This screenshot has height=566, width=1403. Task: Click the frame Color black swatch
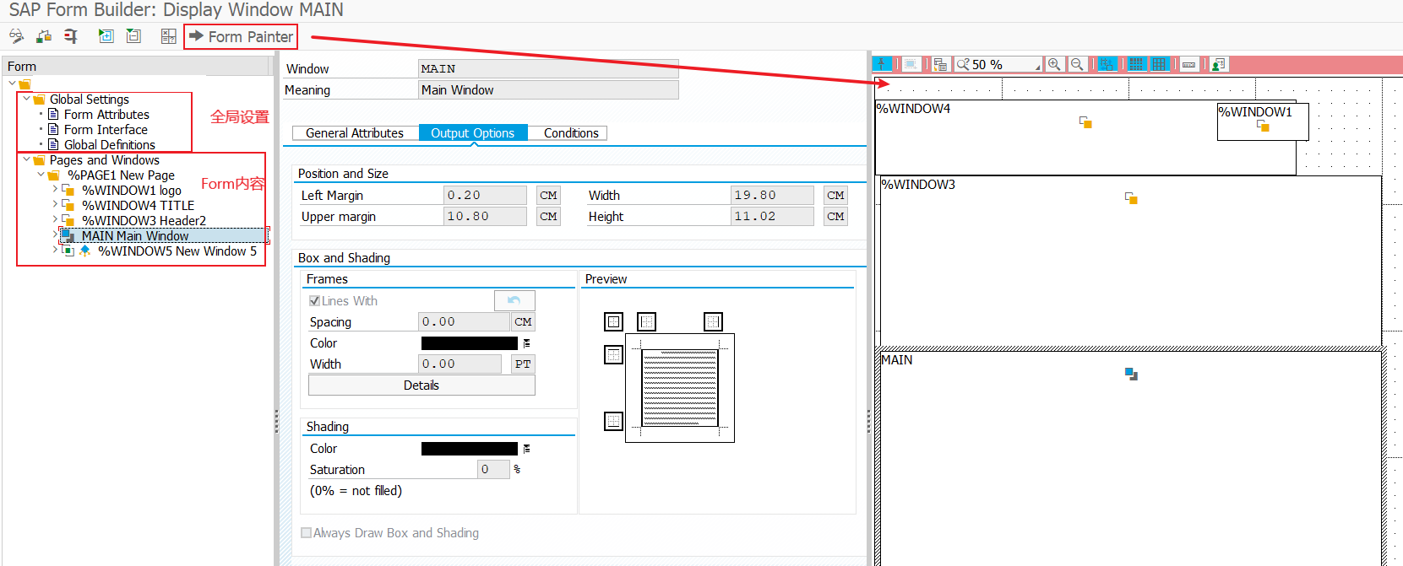[x=470, y=343]
